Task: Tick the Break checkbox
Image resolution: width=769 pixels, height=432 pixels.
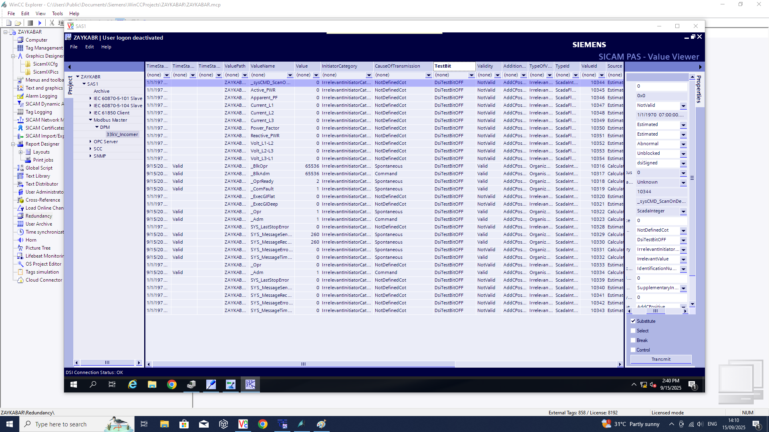Action: 633,340
